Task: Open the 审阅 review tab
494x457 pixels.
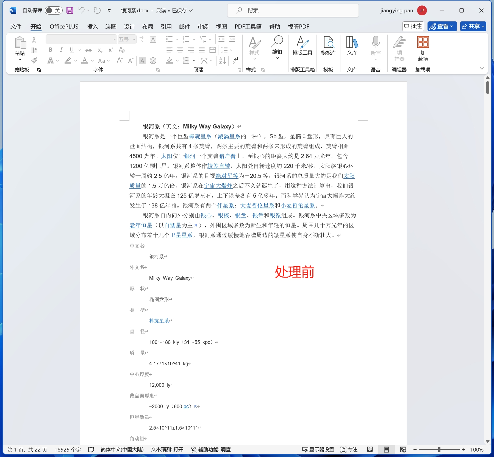Action: tap(203, 26)
